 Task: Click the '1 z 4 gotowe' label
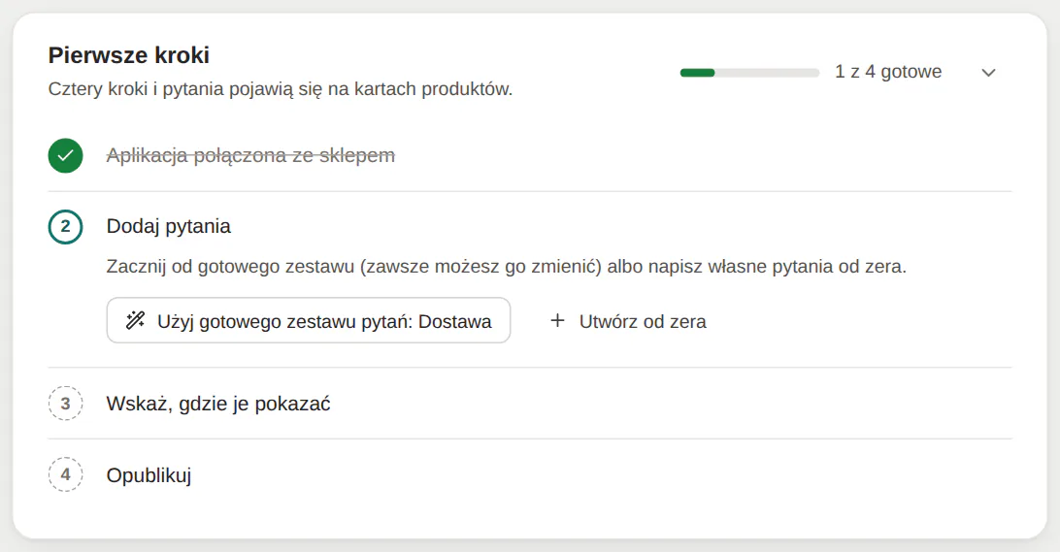(x=887, y=72)
